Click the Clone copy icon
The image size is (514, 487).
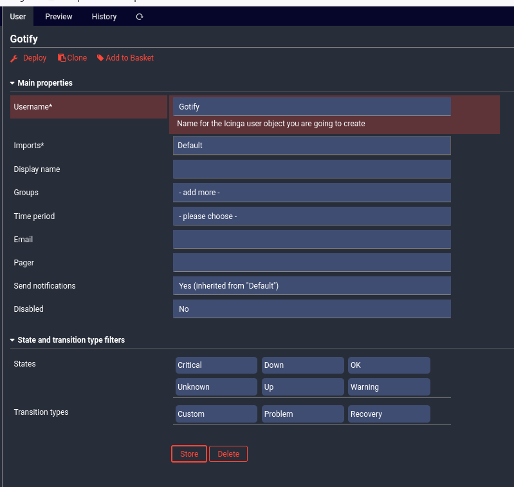click(62, 58)
